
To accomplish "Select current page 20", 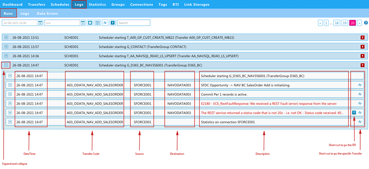I will (352, 23).
